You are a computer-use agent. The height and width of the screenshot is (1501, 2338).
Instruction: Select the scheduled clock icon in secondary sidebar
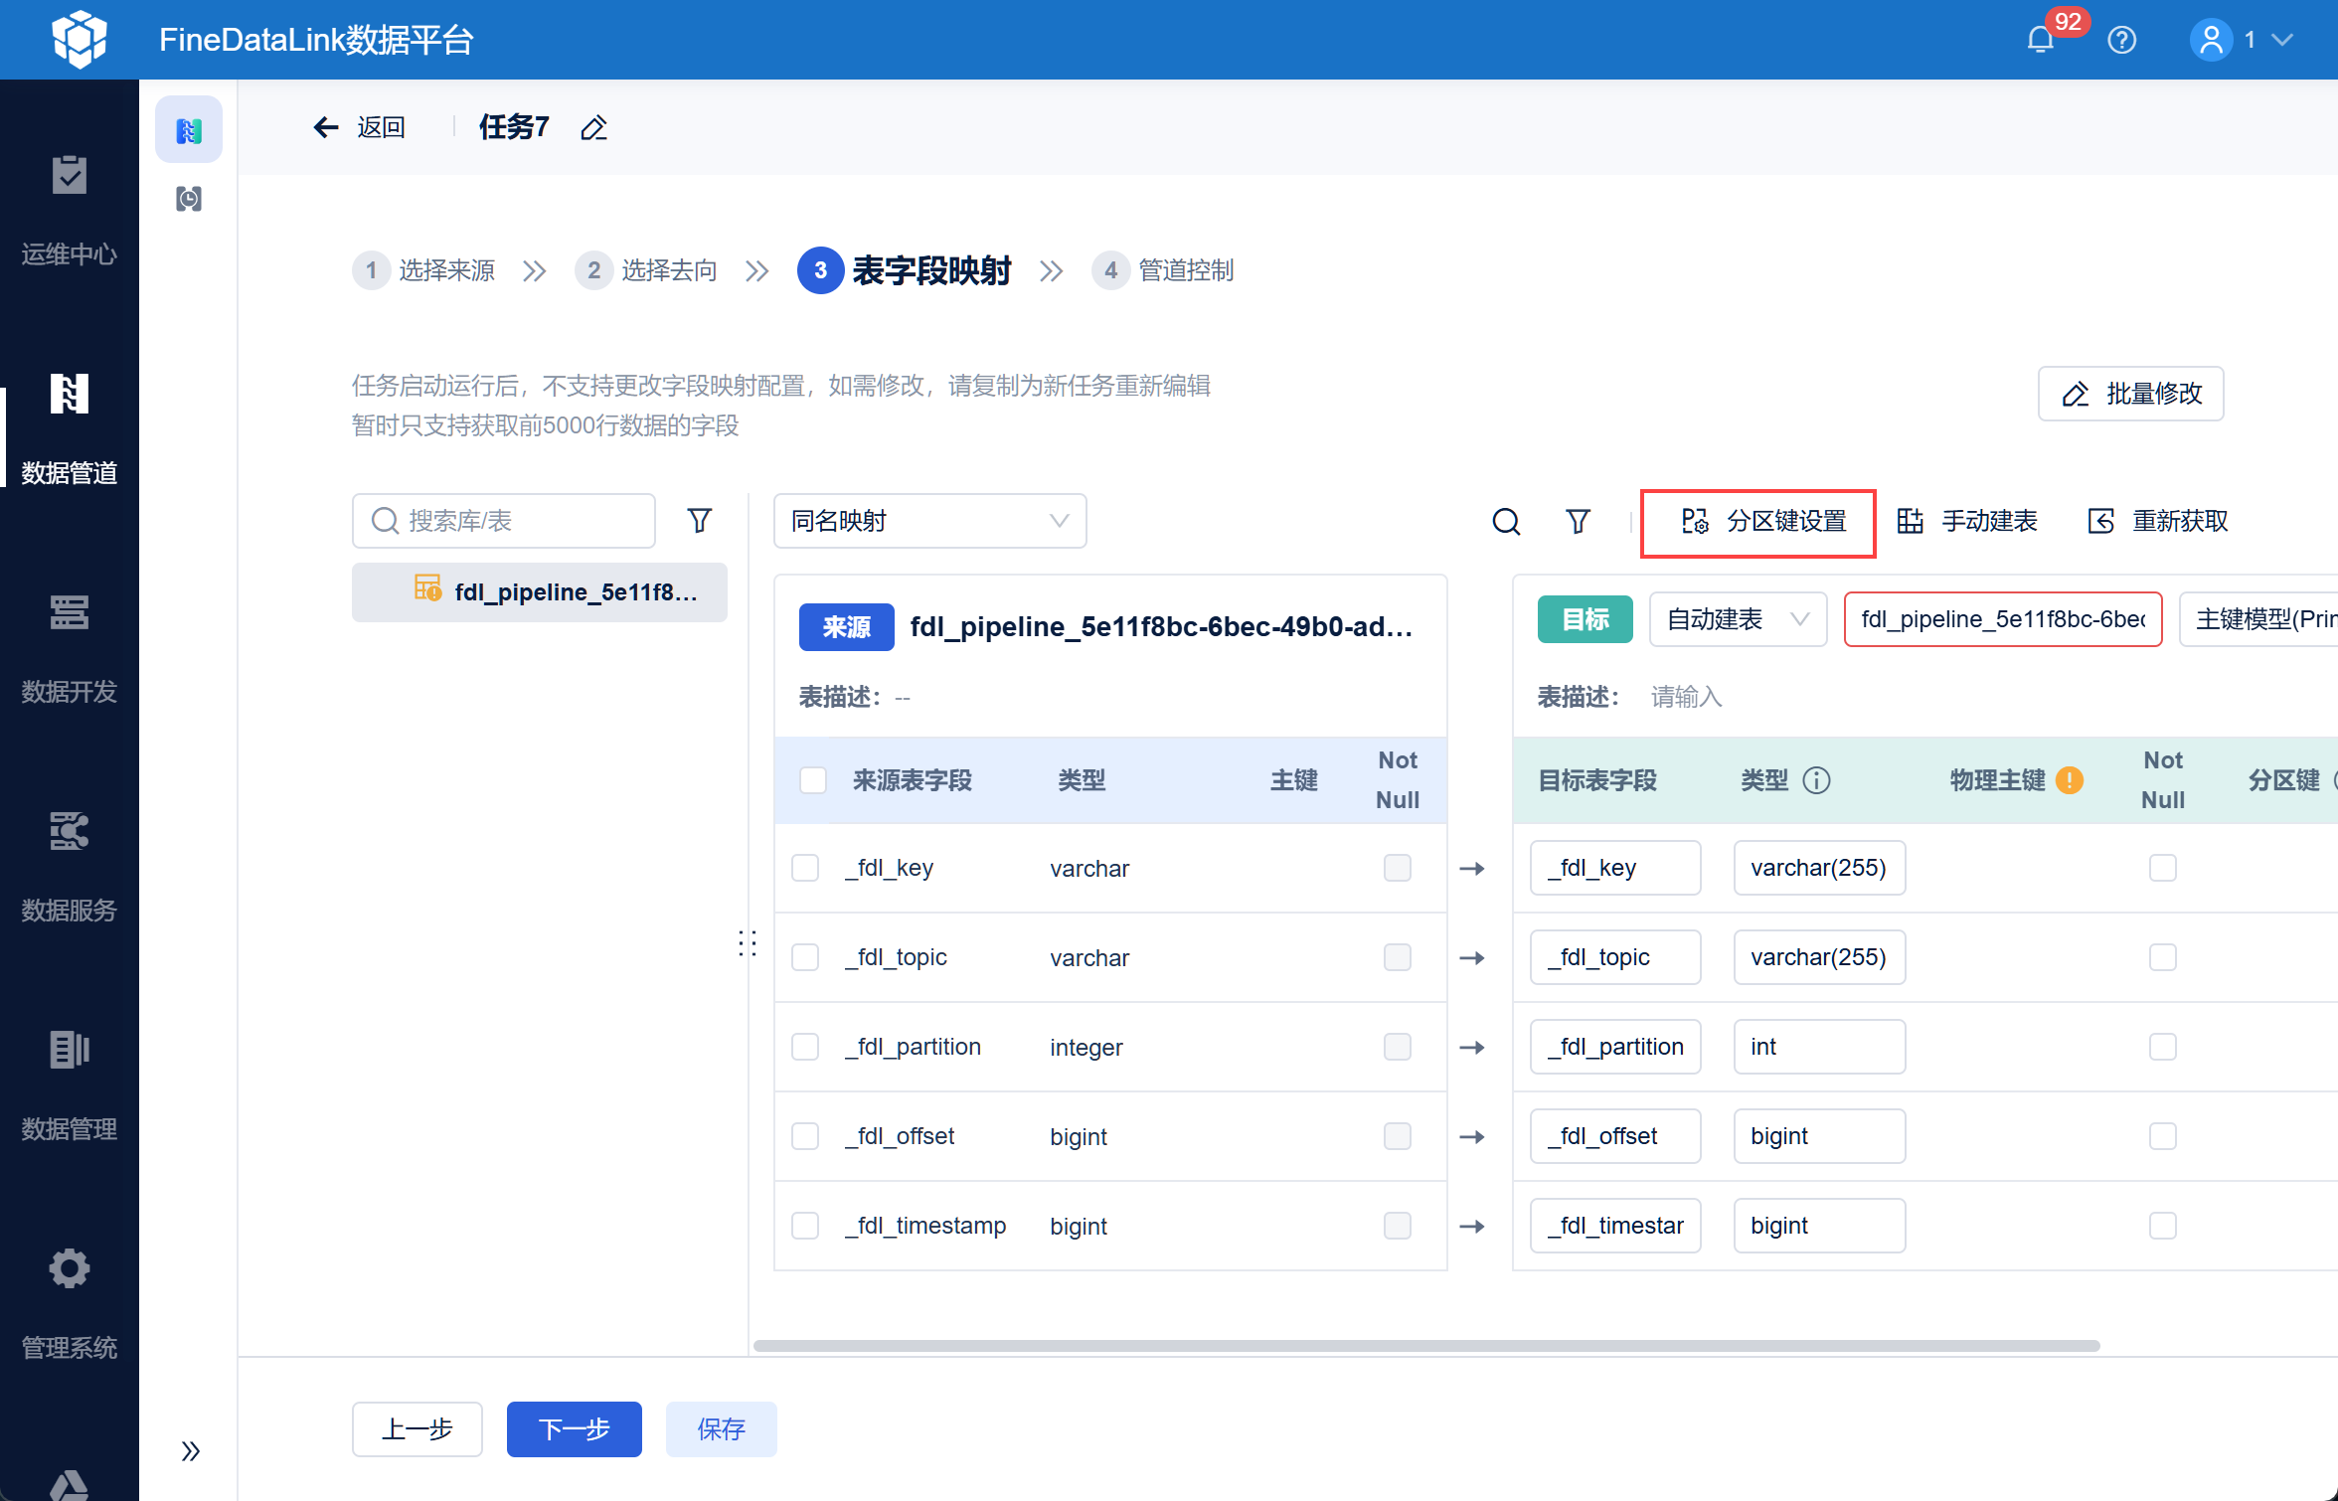pyautogui.click(x=189, y=199)
